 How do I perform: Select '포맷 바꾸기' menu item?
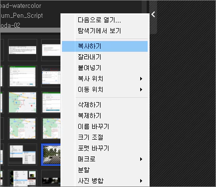[x=105, y=149]
